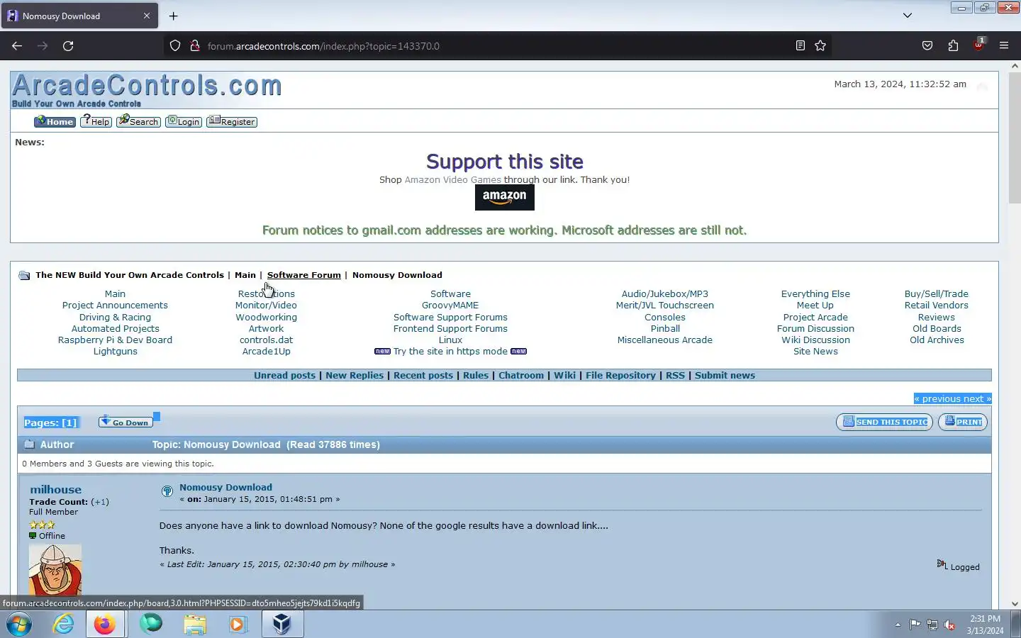Open Software Forum breadcrumb link
This screenshot has width=1021, height=638.
click(x=303, y=275)
